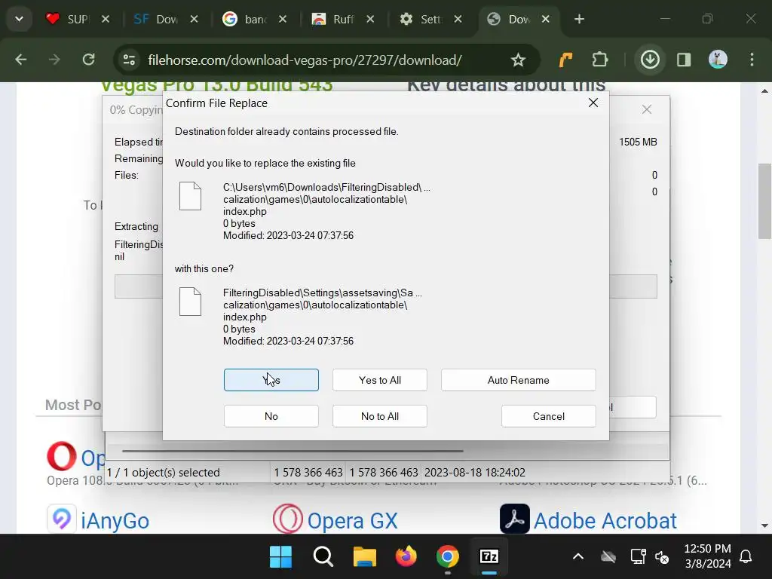Image resolution: width=772 pixels, height=579 pixels.
Task: Launch Firefox from the taskbar
Action: [406, 557]
